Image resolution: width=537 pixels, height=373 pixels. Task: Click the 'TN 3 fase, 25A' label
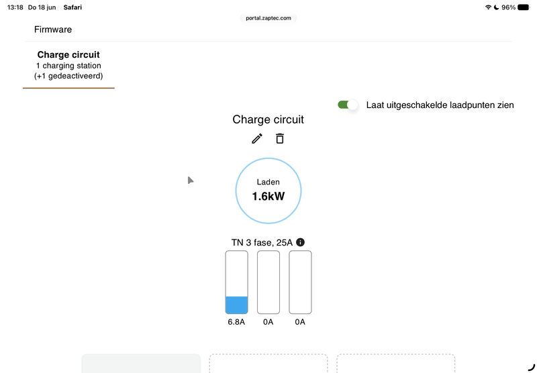[262, 243]
